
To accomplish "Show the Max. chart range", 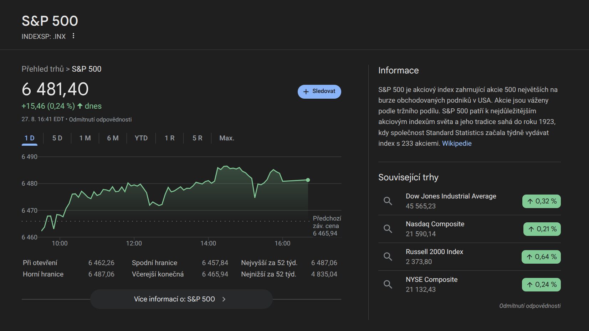I will tap(227, 138).
